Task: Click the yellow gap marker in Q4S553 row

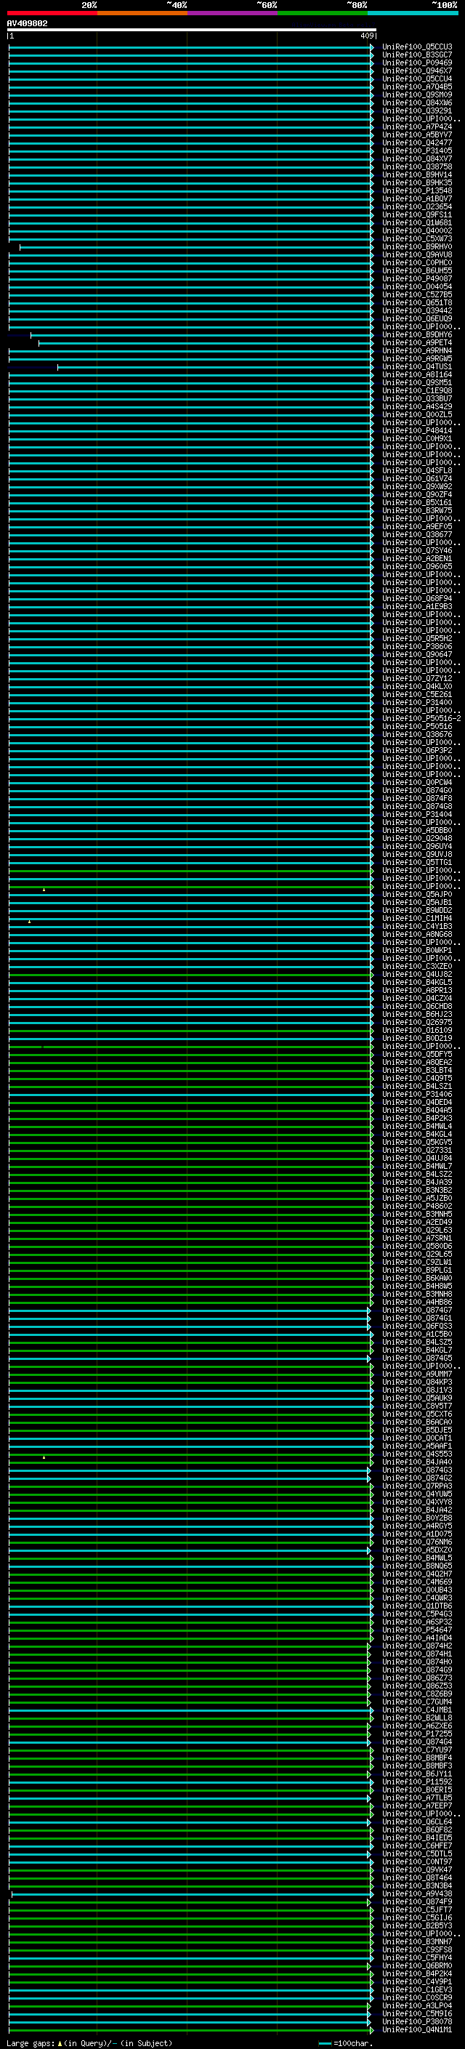Action: pos(44,1457)
